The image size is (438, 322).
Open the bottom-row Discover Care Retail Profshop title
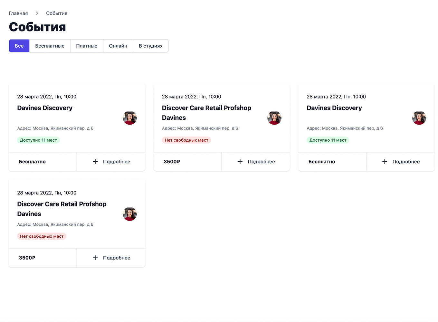pos(62,204)
